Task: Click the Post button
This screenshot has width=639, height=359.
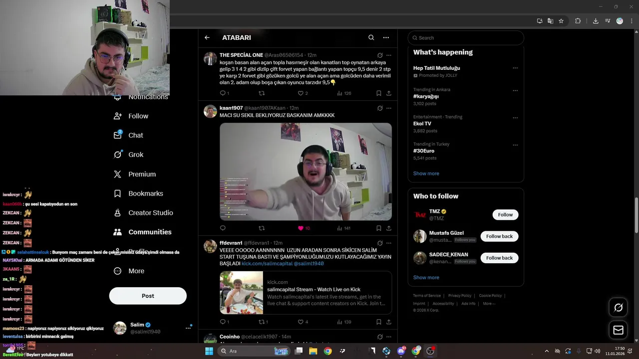Action: click(x=148, y=296)
